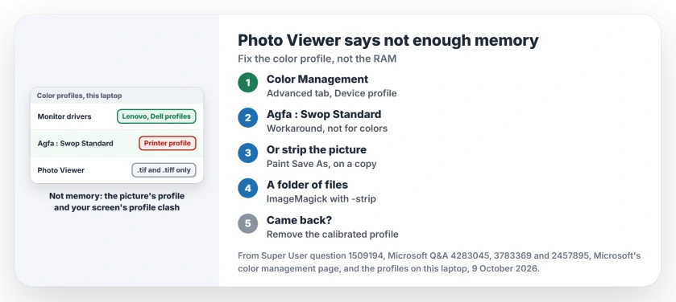Click the blue step 3 circle
The width and height of the screenshot is (676, 302).
click(248, 153)
